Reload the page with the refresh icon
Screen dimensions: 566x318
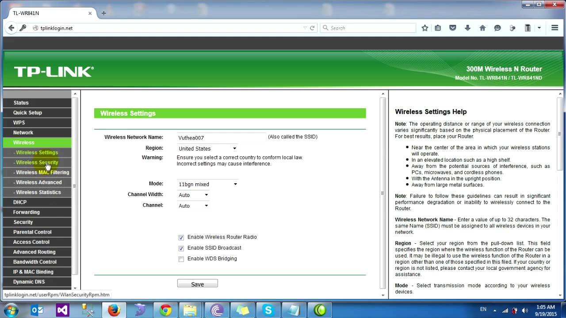tap(312, 28)
